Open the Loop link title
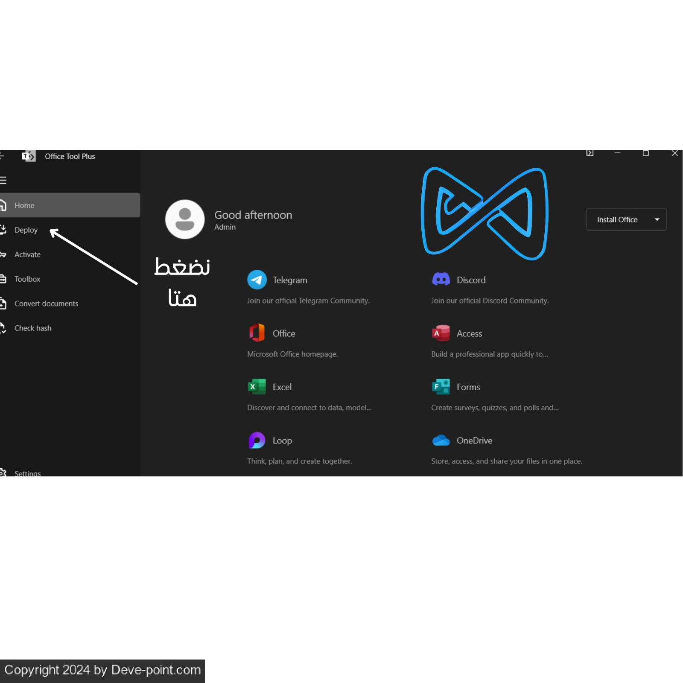Viewport: 683px width, 683px height. 282,441
